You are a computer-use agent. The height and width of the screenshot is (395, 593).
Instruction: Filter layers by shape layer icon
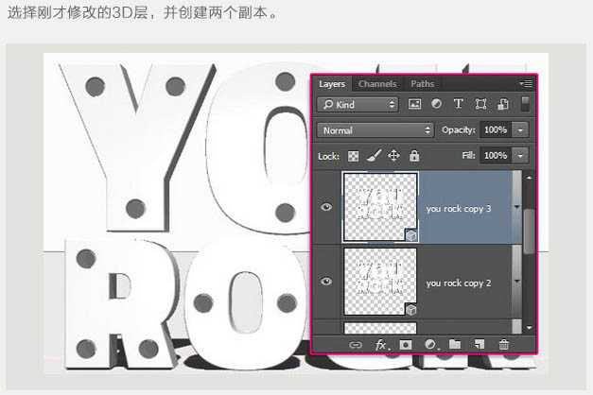click(x=480, y=104)
